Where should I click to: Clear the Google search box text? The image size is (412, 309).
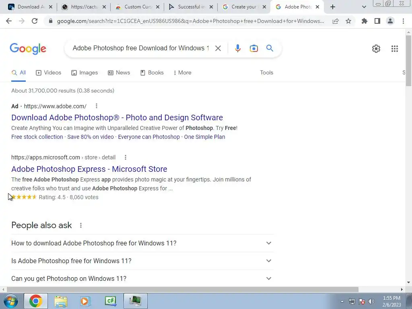point(218,48)
